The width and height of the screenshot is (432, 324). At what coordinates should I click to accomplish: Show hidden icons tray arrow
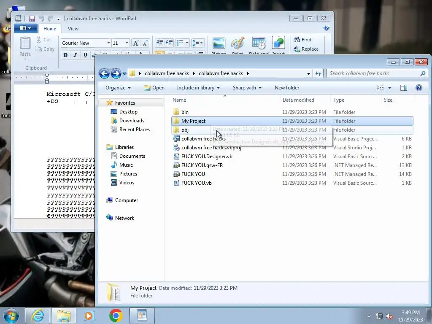(369, 316)
